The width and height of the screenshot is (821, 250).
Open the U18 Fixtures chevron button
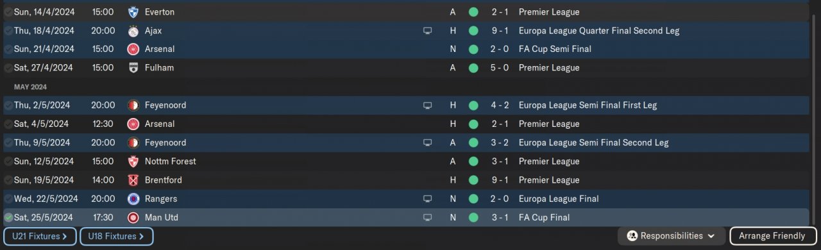pyautogui.click(x=117, y=237)
